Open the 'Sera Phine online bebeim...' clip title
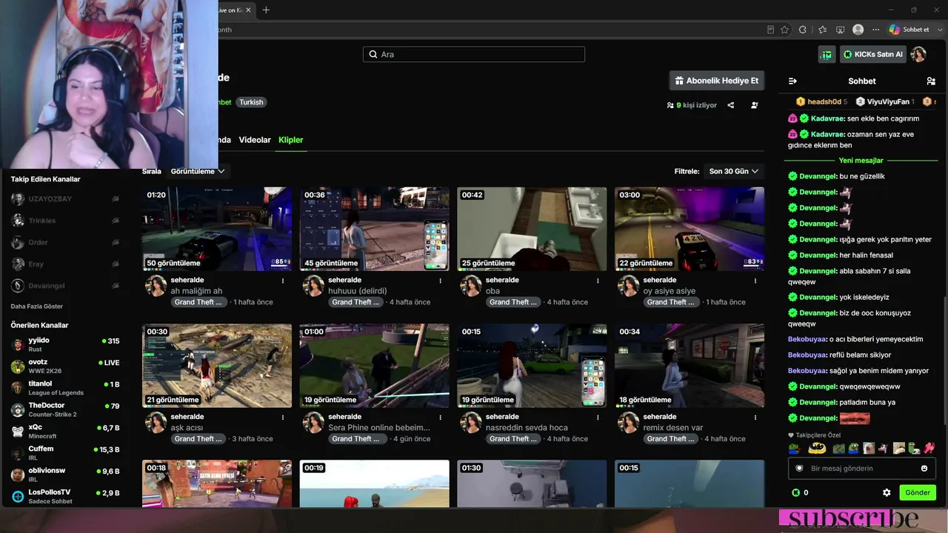This screenshot has height=533, width=948. click(x=378, y=428)
